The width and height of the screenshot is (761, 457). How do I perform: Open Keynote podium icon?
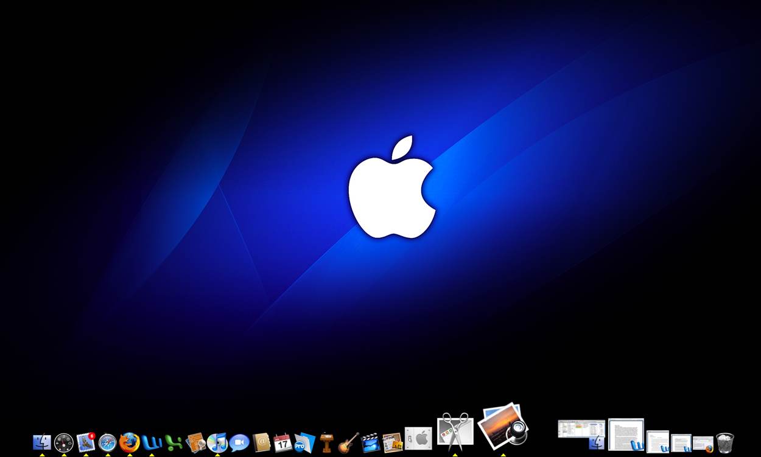pos(326,442)
